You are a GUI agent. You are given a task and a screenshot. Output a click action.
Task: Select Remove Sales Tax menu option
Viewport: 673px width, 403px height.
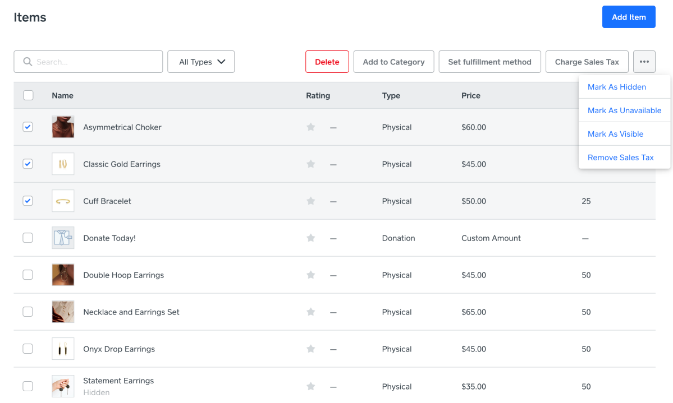coord(620,158)
